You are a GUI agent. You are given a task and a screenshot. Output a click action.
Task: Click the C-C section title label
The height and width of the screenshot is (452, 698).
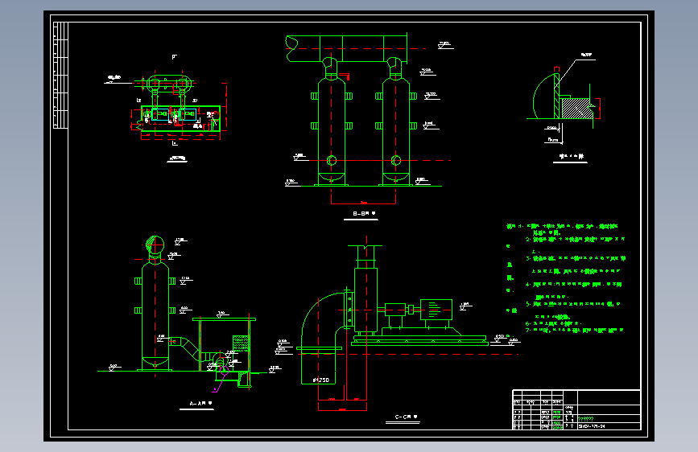(406, 417)
